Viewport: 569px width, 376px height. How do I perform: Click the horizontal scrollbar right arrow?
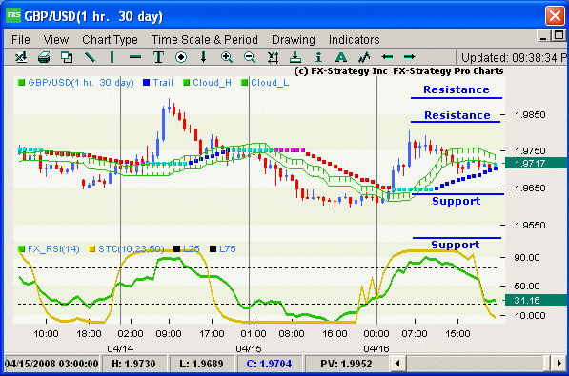559,364
